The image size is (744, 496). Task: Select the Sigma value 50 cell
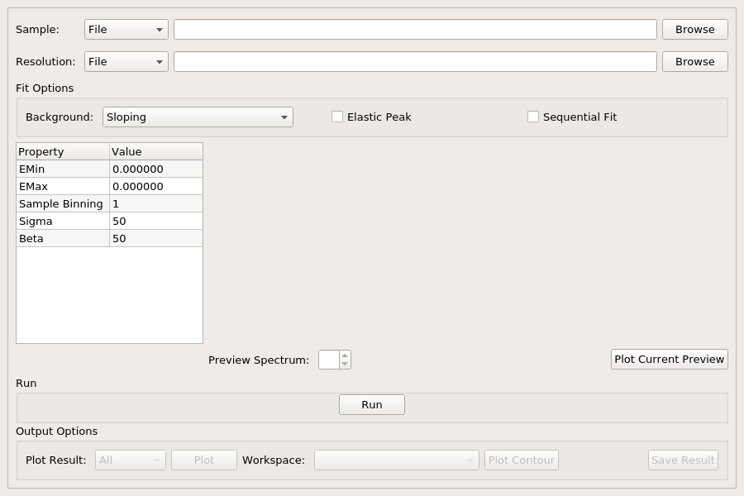[x=156, y=222]
